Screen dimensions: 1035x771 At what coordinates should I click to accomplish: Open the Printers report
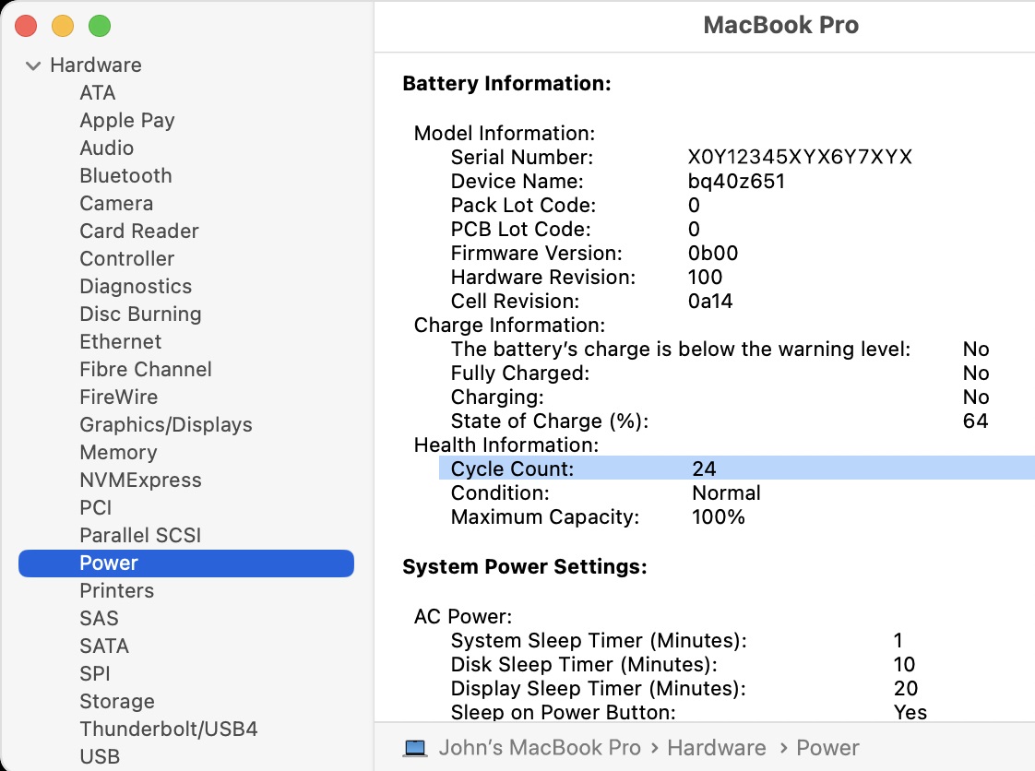click(x=116, y=590)
